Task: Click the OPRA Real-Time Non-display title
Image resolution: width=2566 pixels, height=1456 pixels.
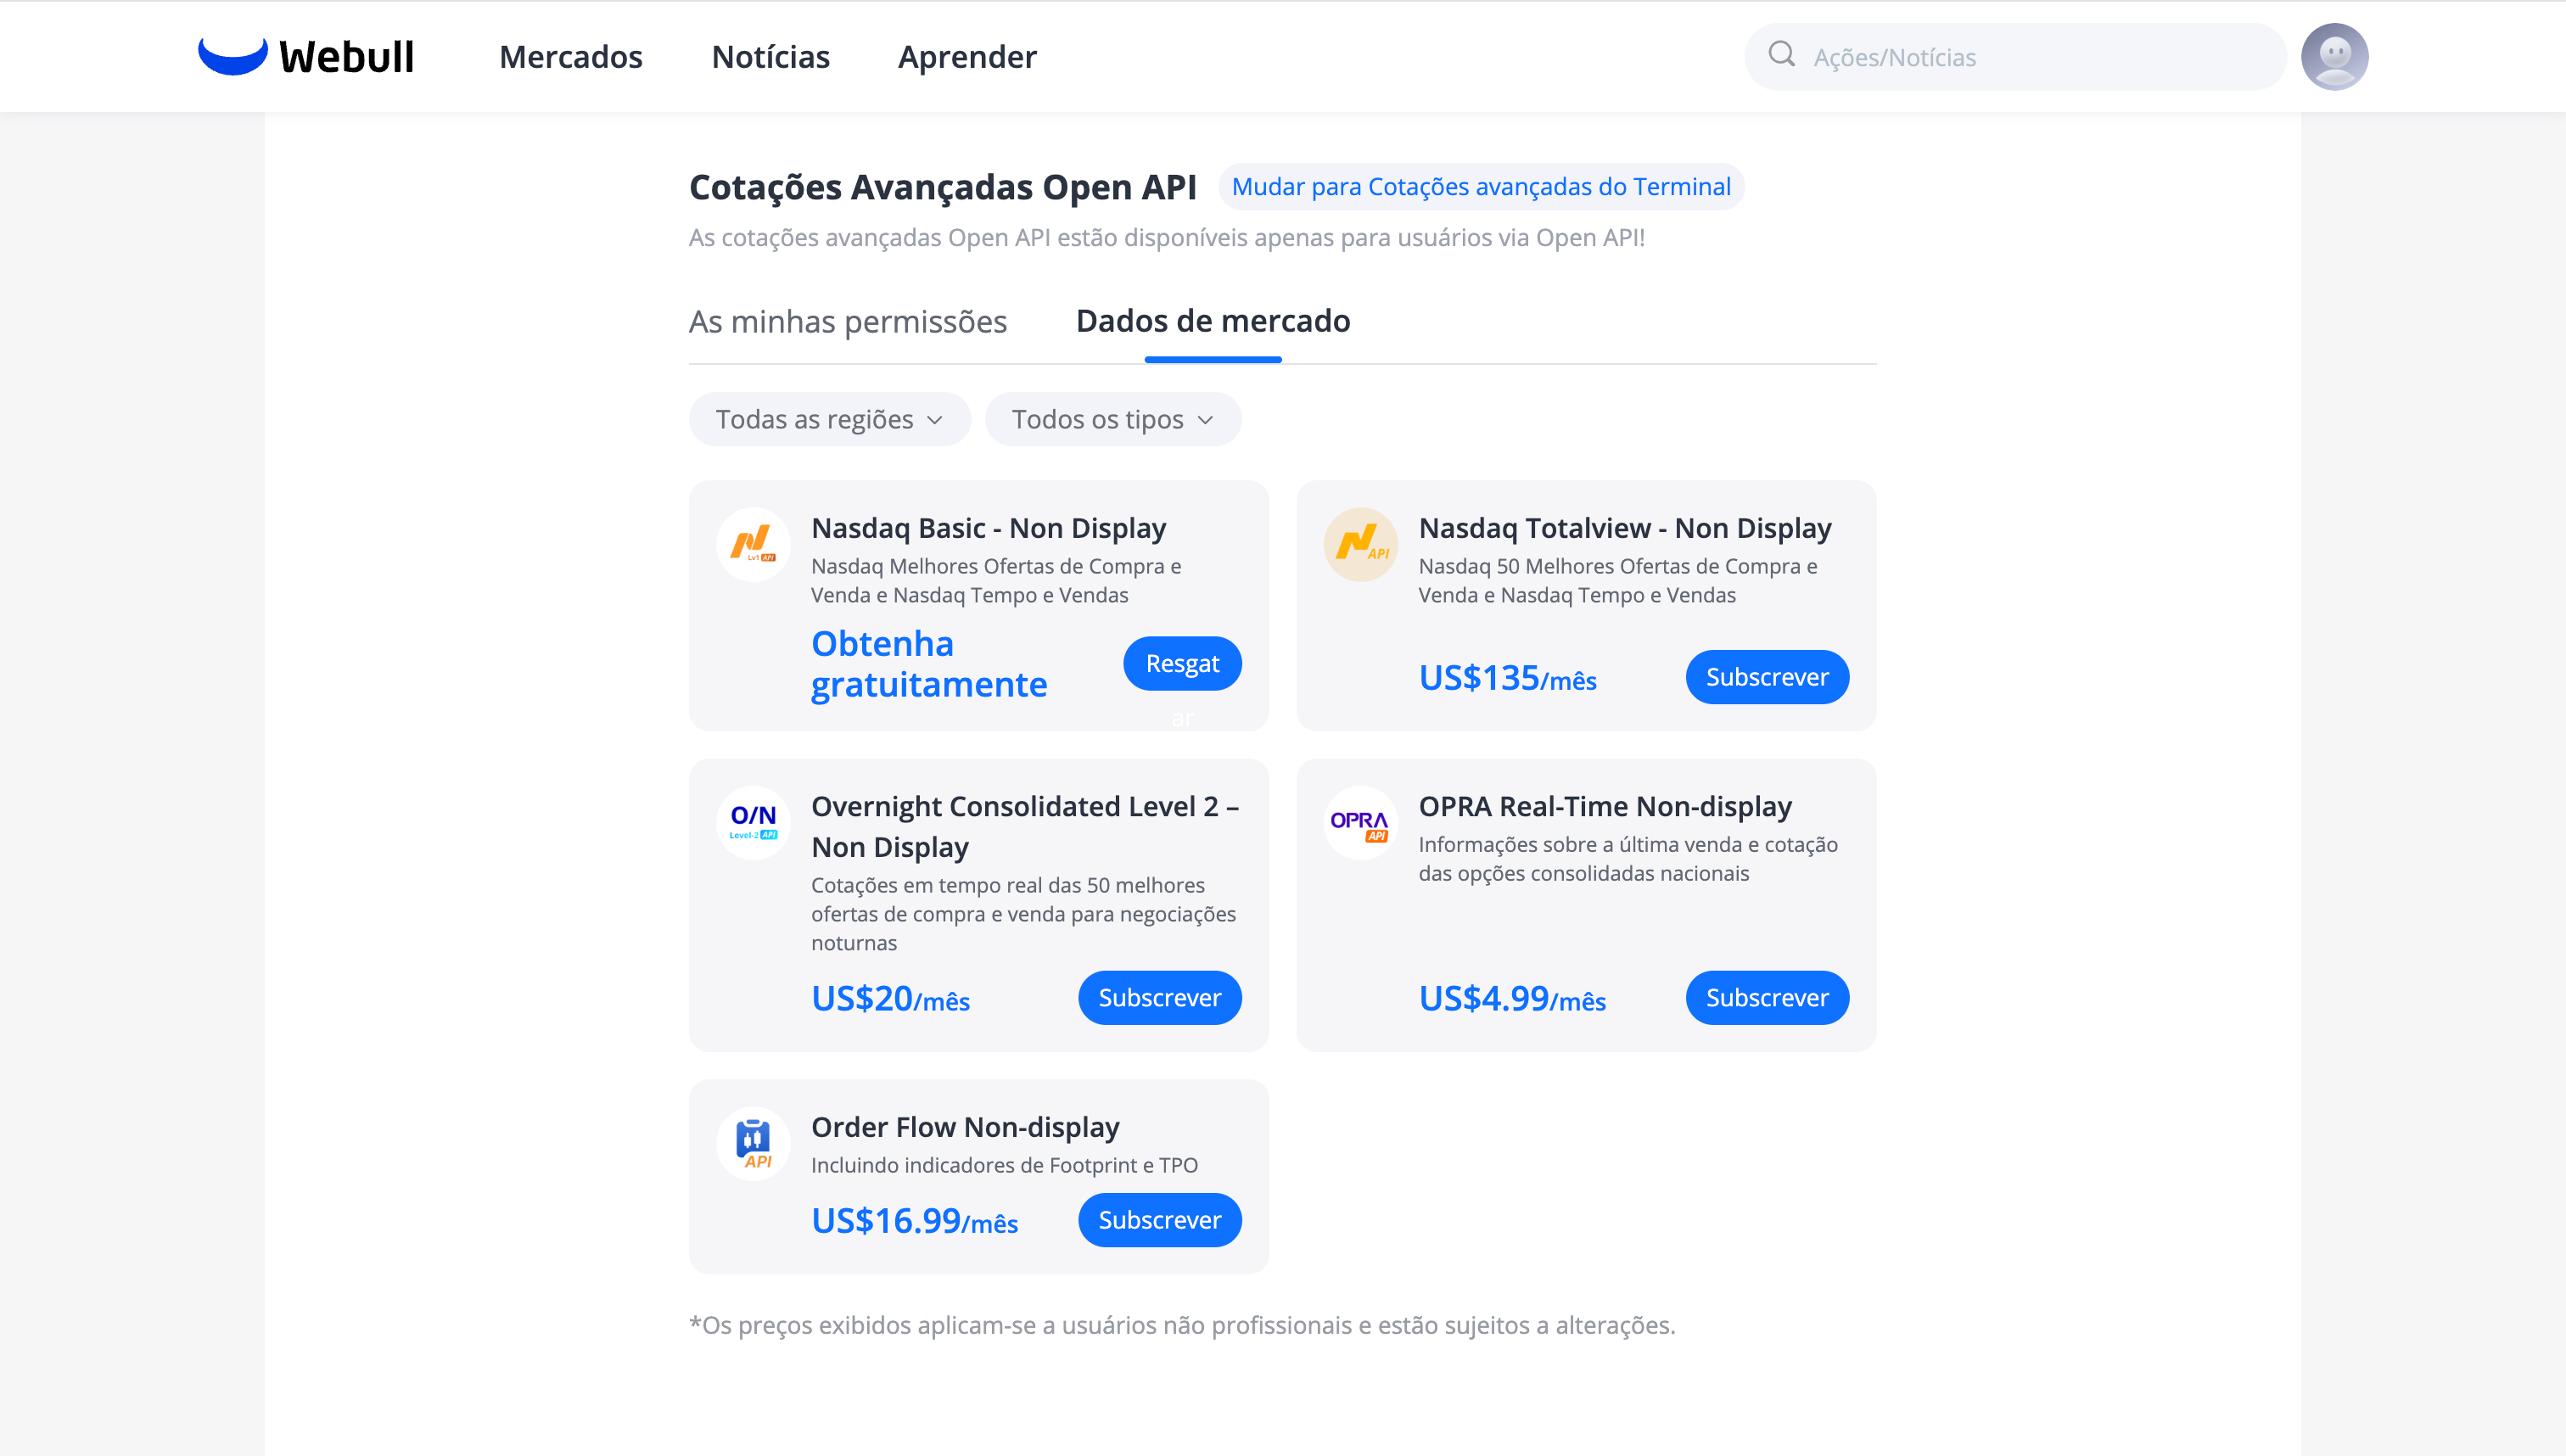Action: (x=1605, y=806)
